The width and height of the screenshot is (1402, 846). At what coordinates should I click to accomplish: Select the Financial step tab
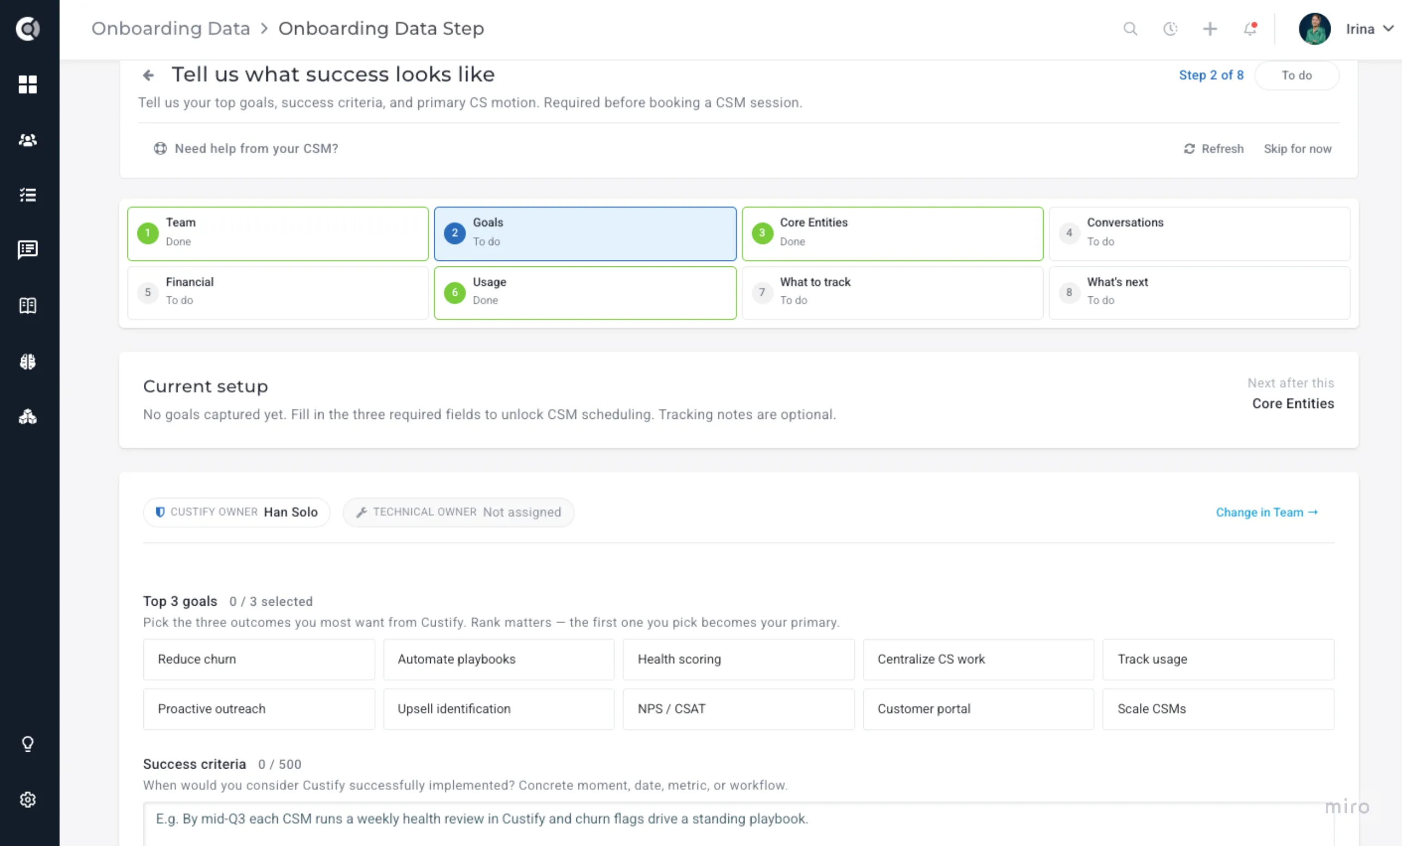[x=278, y=293]
